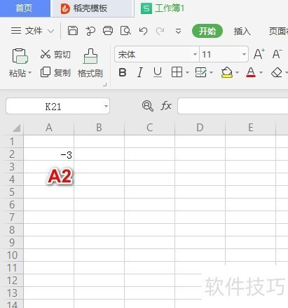Open the 文件 menu
The image size is (288, 308).
(x=32, y=31)
